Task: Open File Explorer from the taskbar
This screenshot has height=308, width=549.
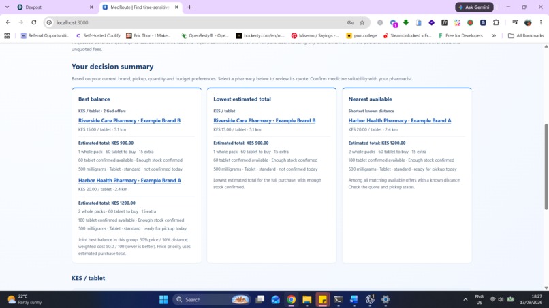Action: [x=307, y=300]
